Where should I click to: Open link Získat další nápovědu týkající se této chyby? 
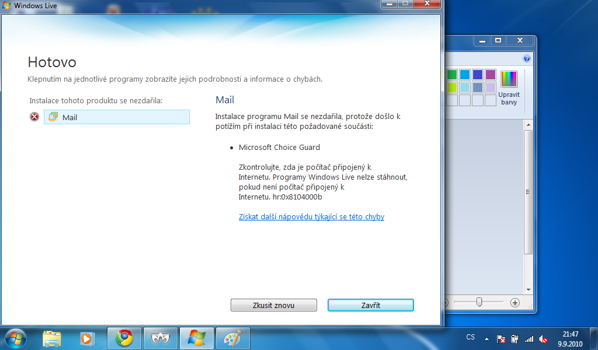pos(311,216)
